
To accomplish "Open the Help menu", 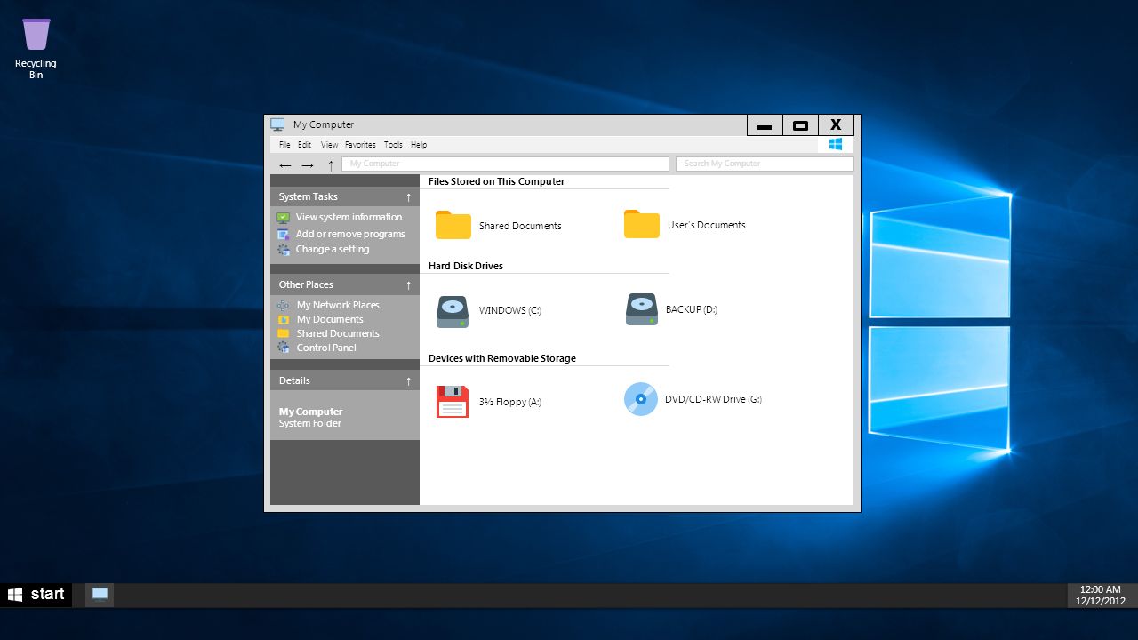I will (x=419, y=145).
